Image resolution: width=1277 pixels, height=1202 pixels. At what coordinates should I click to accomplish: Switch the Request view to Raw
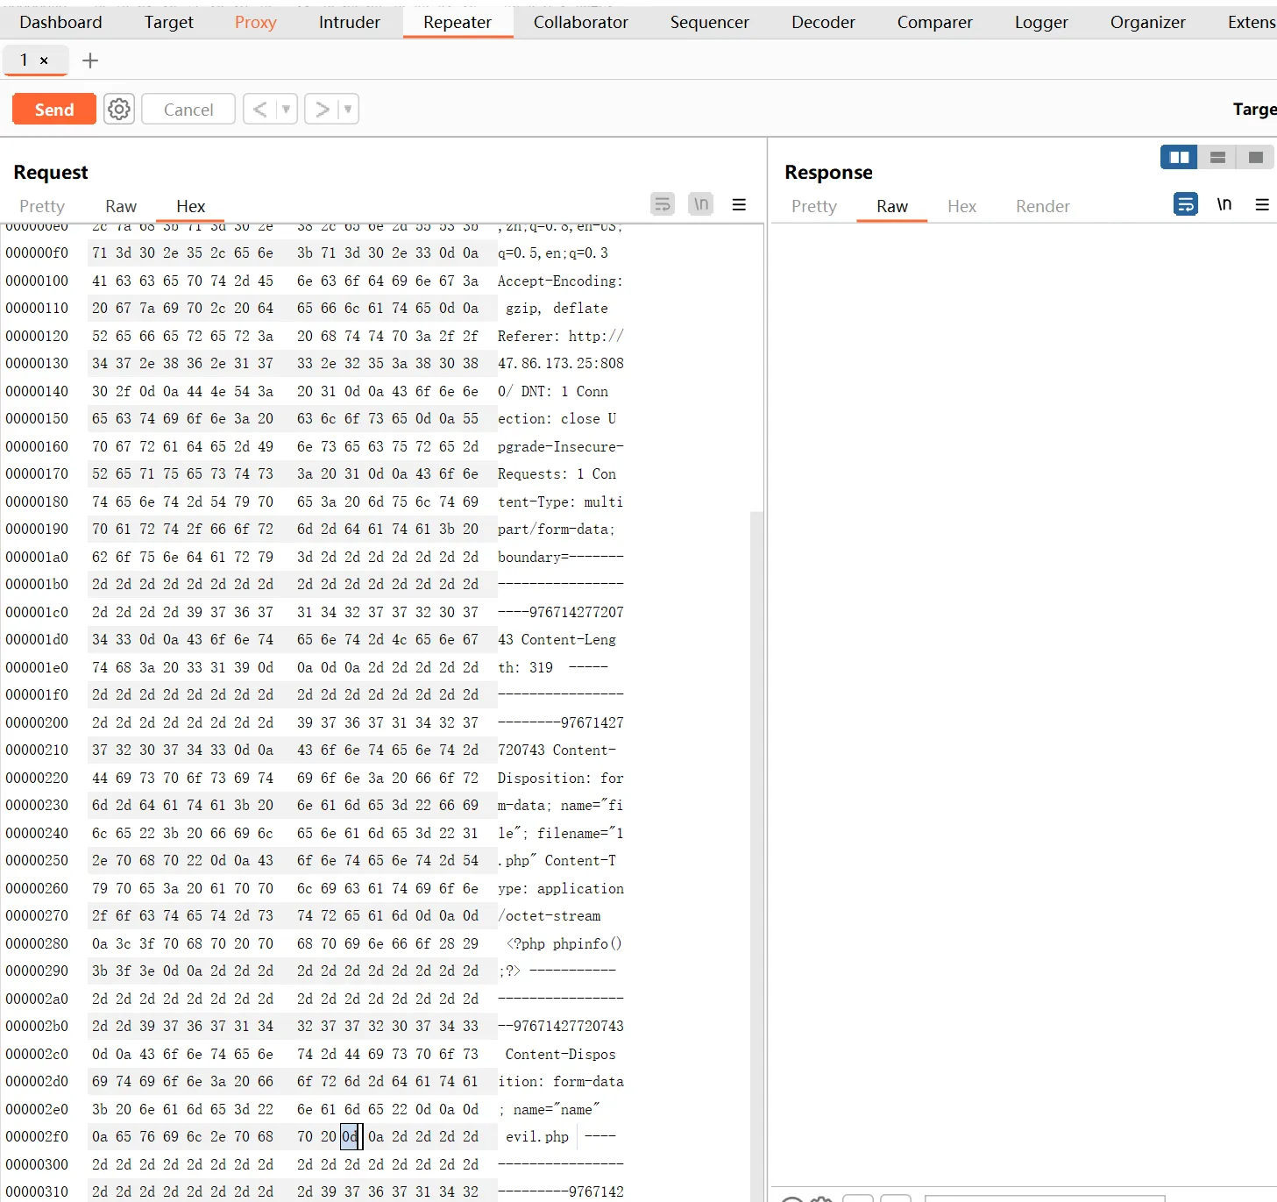pyautogui.click(x=121, y=206)
